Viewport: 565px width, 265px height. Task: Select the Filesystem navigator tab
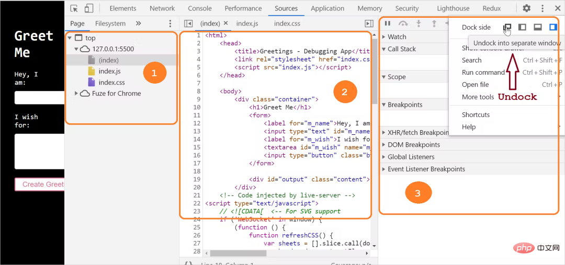point(110,24)
